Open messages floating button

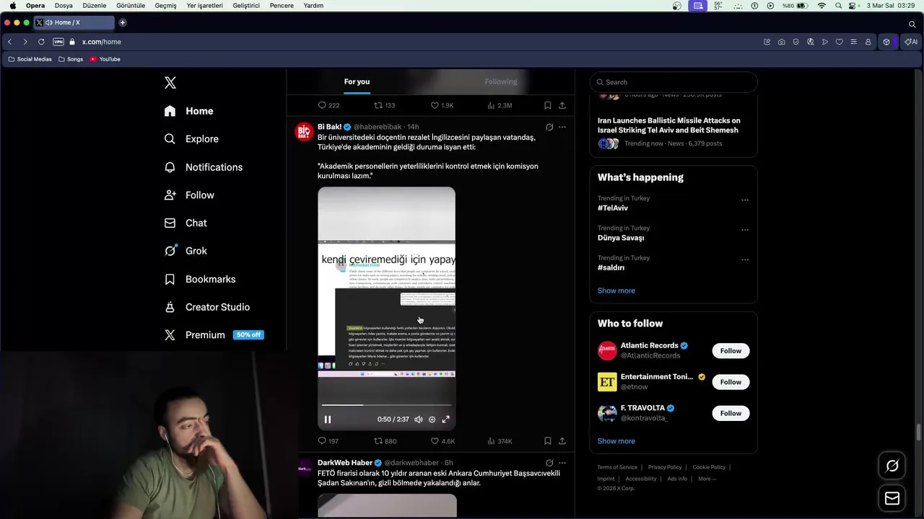(892, 498)
